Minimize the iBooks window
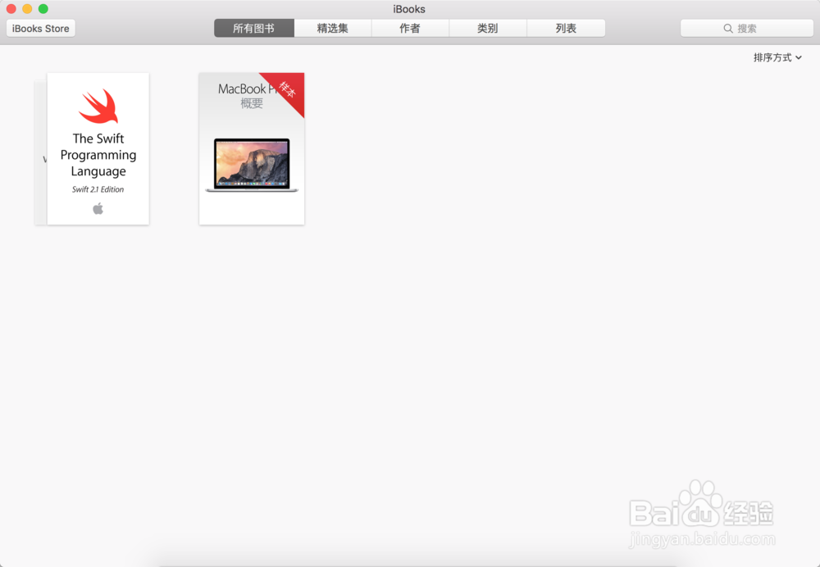The height and width of the screenshot is (567, 820). [x=27, y=9]
